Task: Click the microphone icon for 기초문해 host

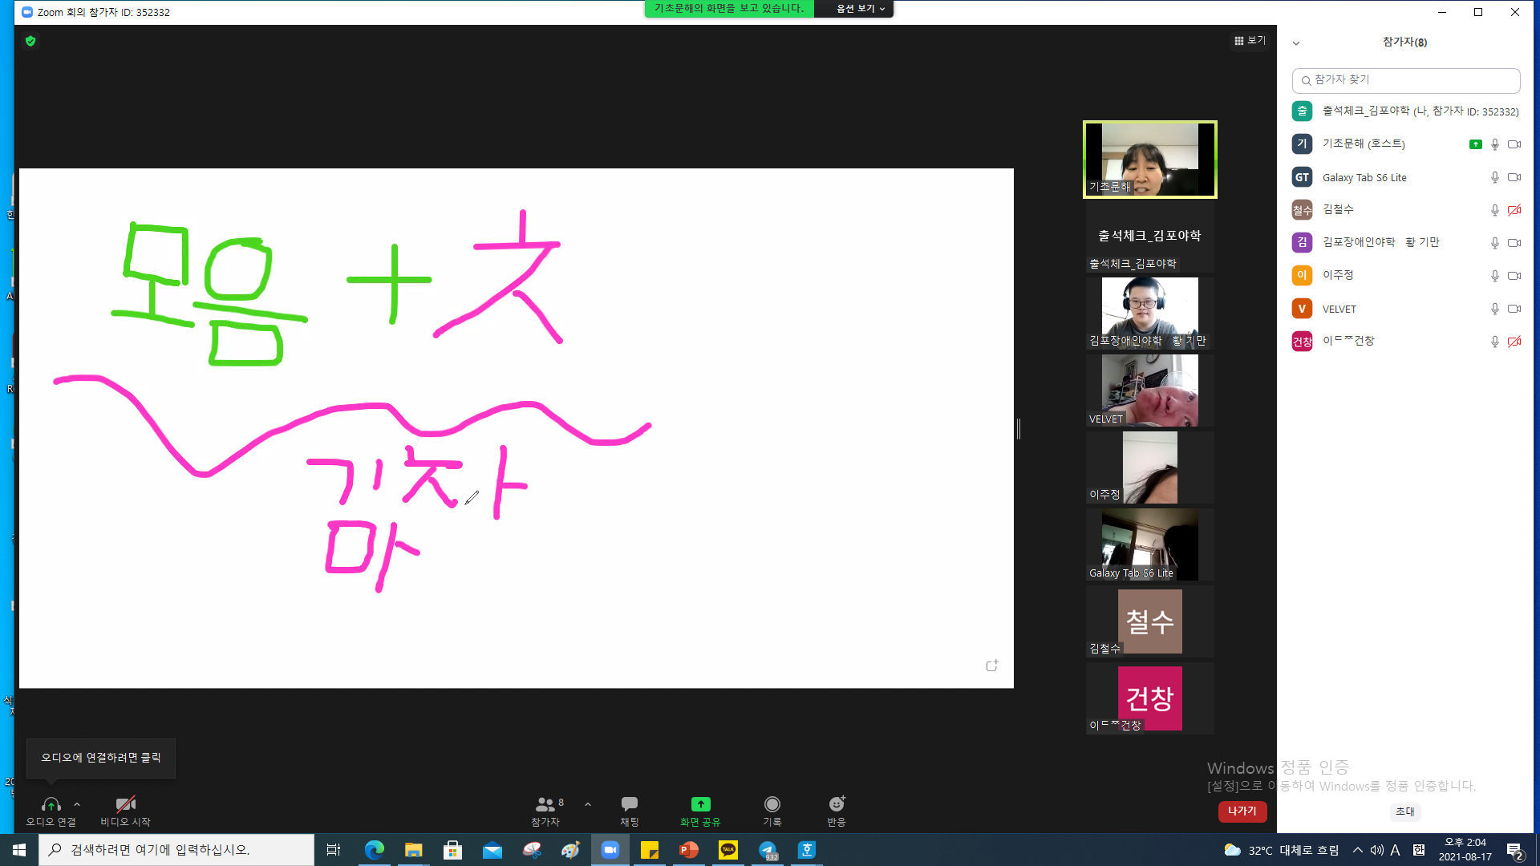Action: tap(1494, 144)
